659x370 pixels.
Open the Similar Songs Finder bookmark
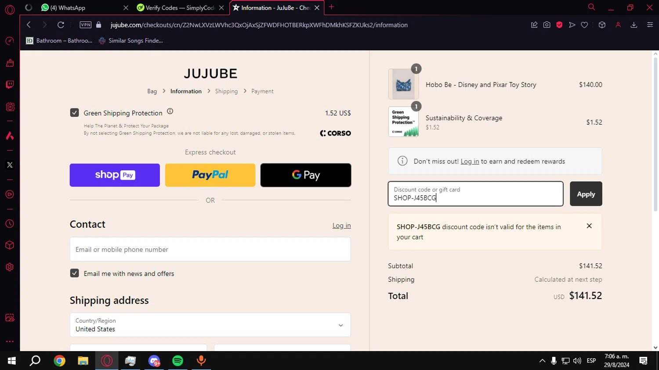[x=131, y=41]
